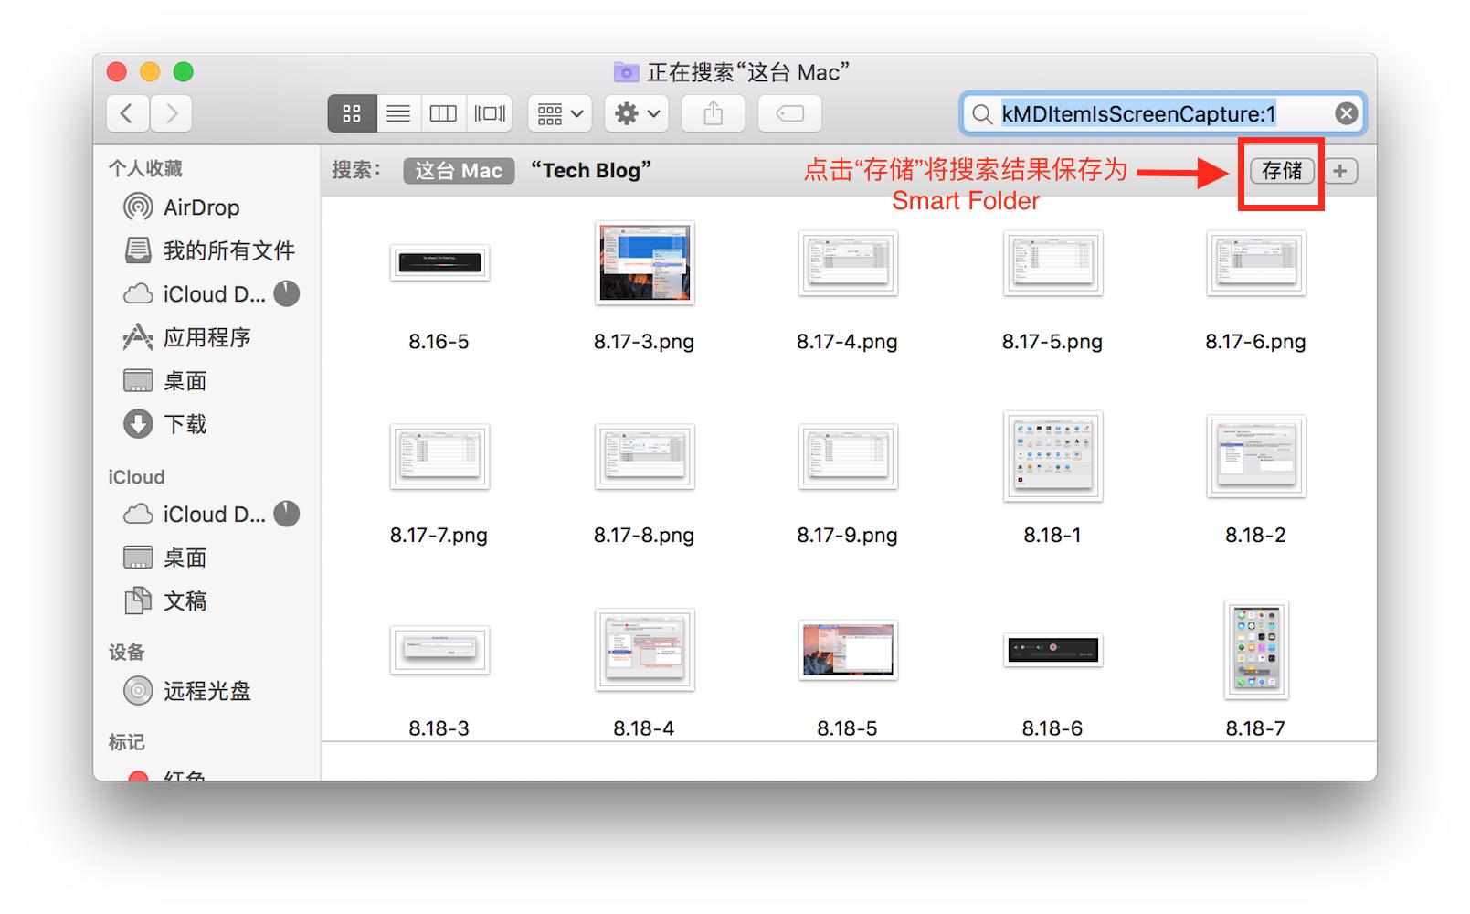Viewport: 1470px width, 914px height.
Task: Open the item arrangement dropdown
Action: click(x=558, y=113)
